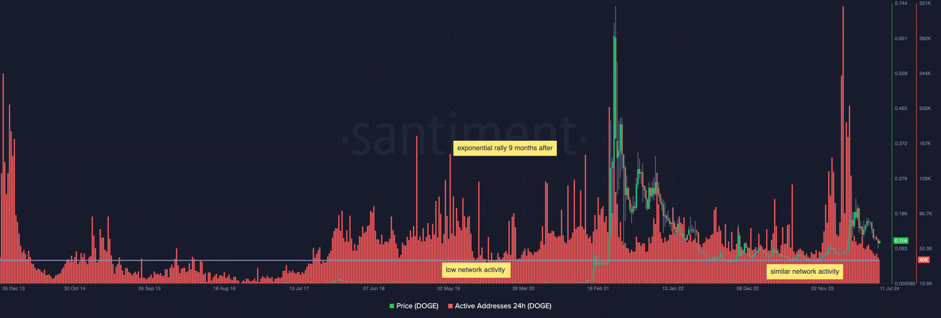The height and width of the screenshot is (318, 941).
Task: Click the red 40K active addresses tag
Action: click(924, 260)
